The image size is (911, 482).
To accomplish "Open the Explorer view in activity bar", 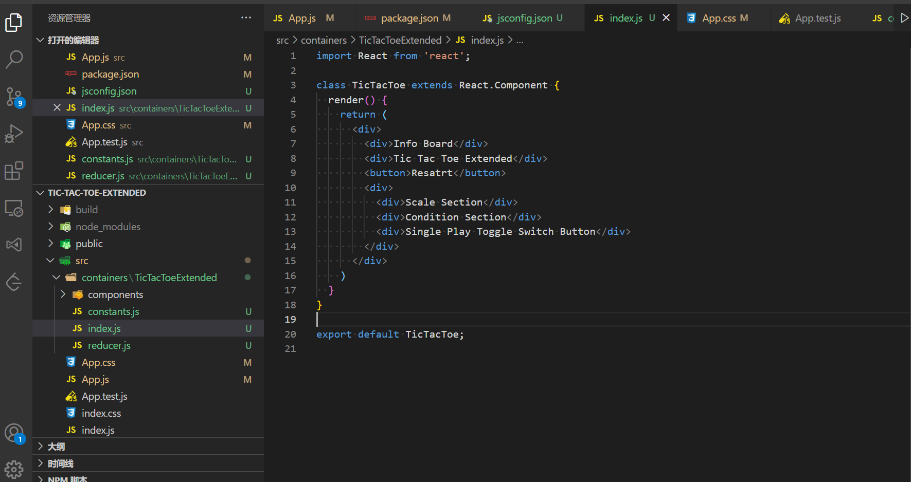I will click(14, 22).
